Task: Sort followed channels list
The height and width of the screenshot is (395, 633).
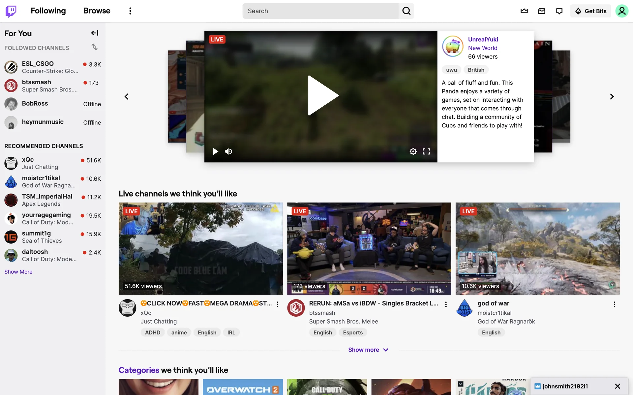Action: point(95,47)
